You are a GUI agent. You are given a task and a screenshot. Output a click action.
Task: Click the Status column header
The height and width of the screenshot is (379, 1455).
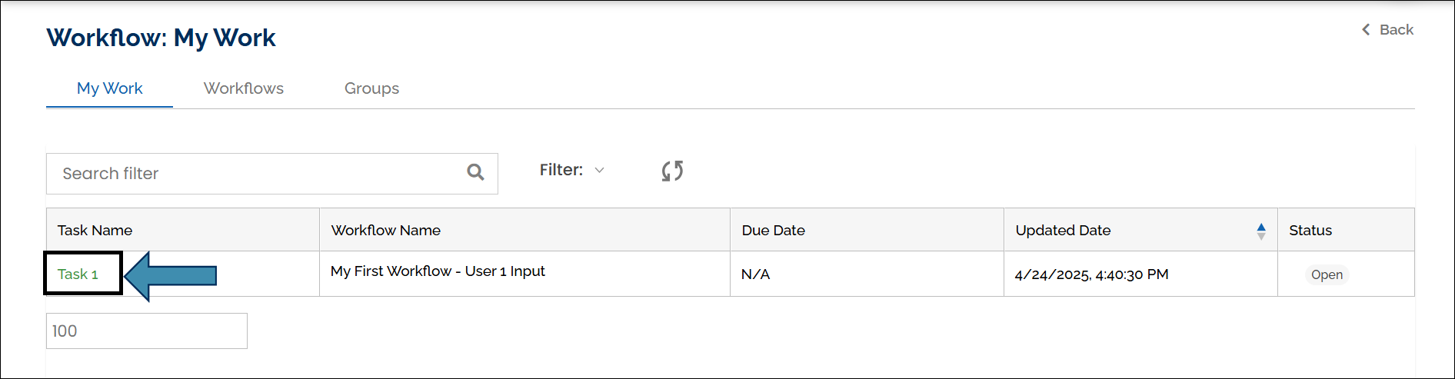[1310, 231]
